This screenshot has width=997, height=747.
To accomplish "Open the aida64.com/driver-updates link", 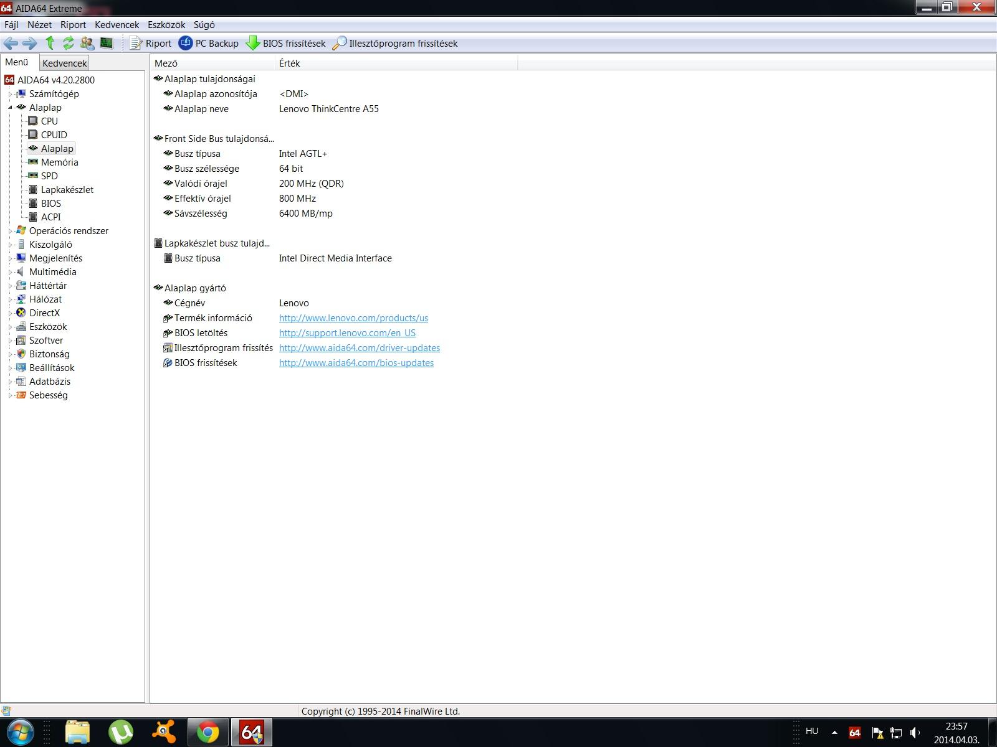I will pyautogui.click(x=360, y=348).
